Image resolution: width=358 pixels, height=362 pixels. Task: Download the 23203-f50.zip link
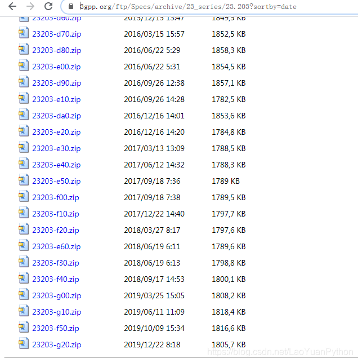pyautogui.click(x=56, y=328)
